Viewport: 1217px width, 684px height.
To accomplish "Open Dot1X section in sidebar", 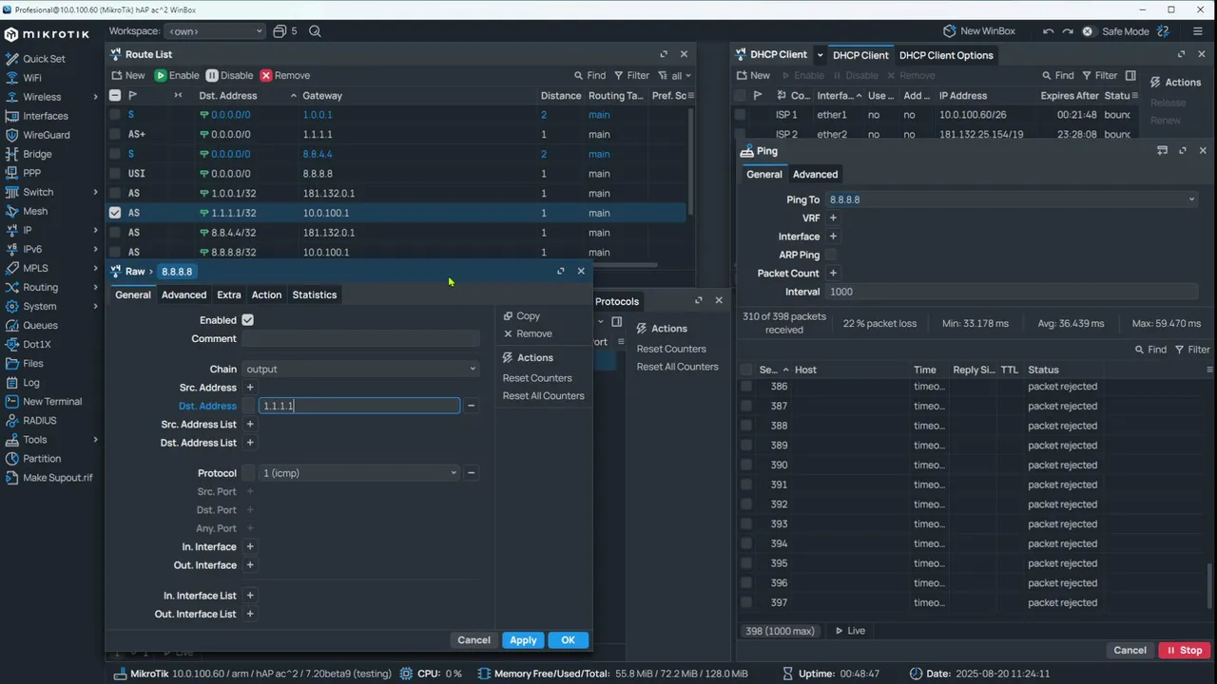I will [36, 344].
